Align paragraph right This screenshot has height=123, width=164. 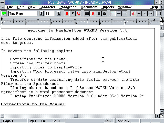coord(98,14)
